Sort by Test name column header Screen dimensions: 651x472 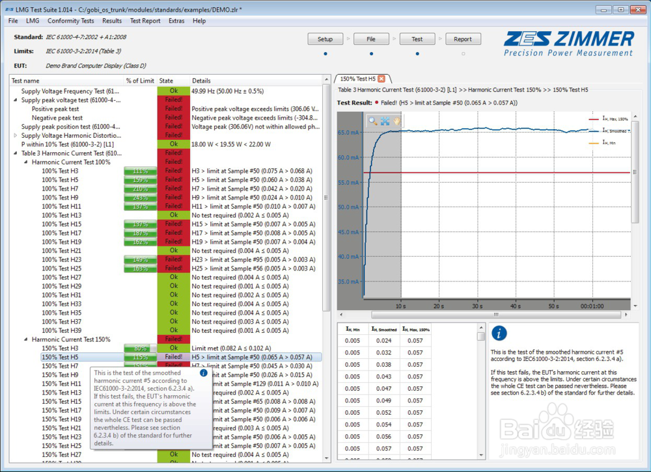(x=66, y=81)
